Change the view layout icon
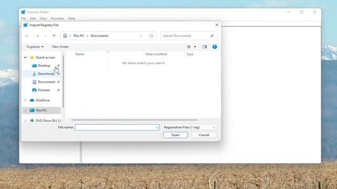337x189 pixels. tap(189, 47)
